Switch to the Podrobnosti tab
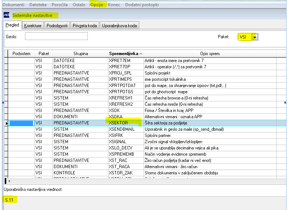Image resolution: width=288 pixels, height=210 pixels. (x=57, y=25)
